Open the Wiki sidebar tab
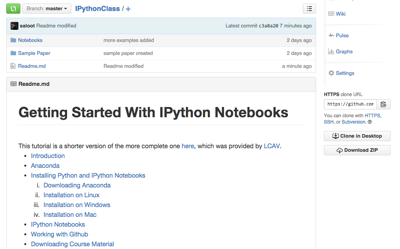The width and height of the screenshot is (400, 249). (340, 14)
